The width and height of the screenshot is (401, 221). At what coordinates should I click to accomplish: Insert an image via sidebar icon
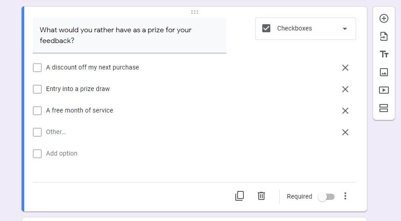pyautogui.click(x=383, y=72)
